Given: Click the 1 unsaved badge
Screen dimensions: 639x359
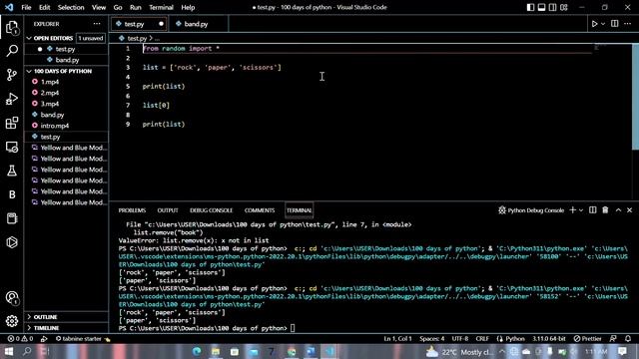Looking at the screenshot, I should tap(91, 38).
